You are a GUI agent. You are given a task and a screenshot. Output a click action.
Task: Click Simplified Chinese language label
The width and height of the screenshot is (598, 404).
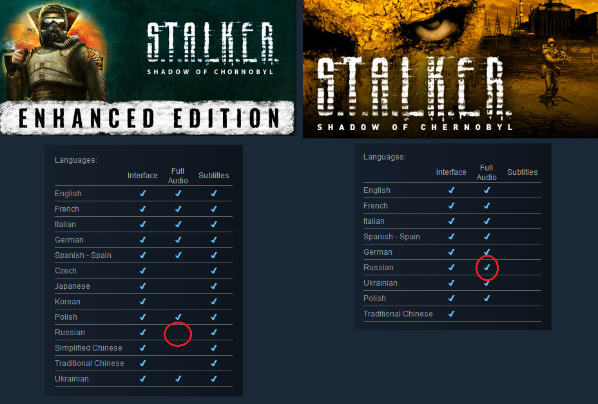(88, 348)
